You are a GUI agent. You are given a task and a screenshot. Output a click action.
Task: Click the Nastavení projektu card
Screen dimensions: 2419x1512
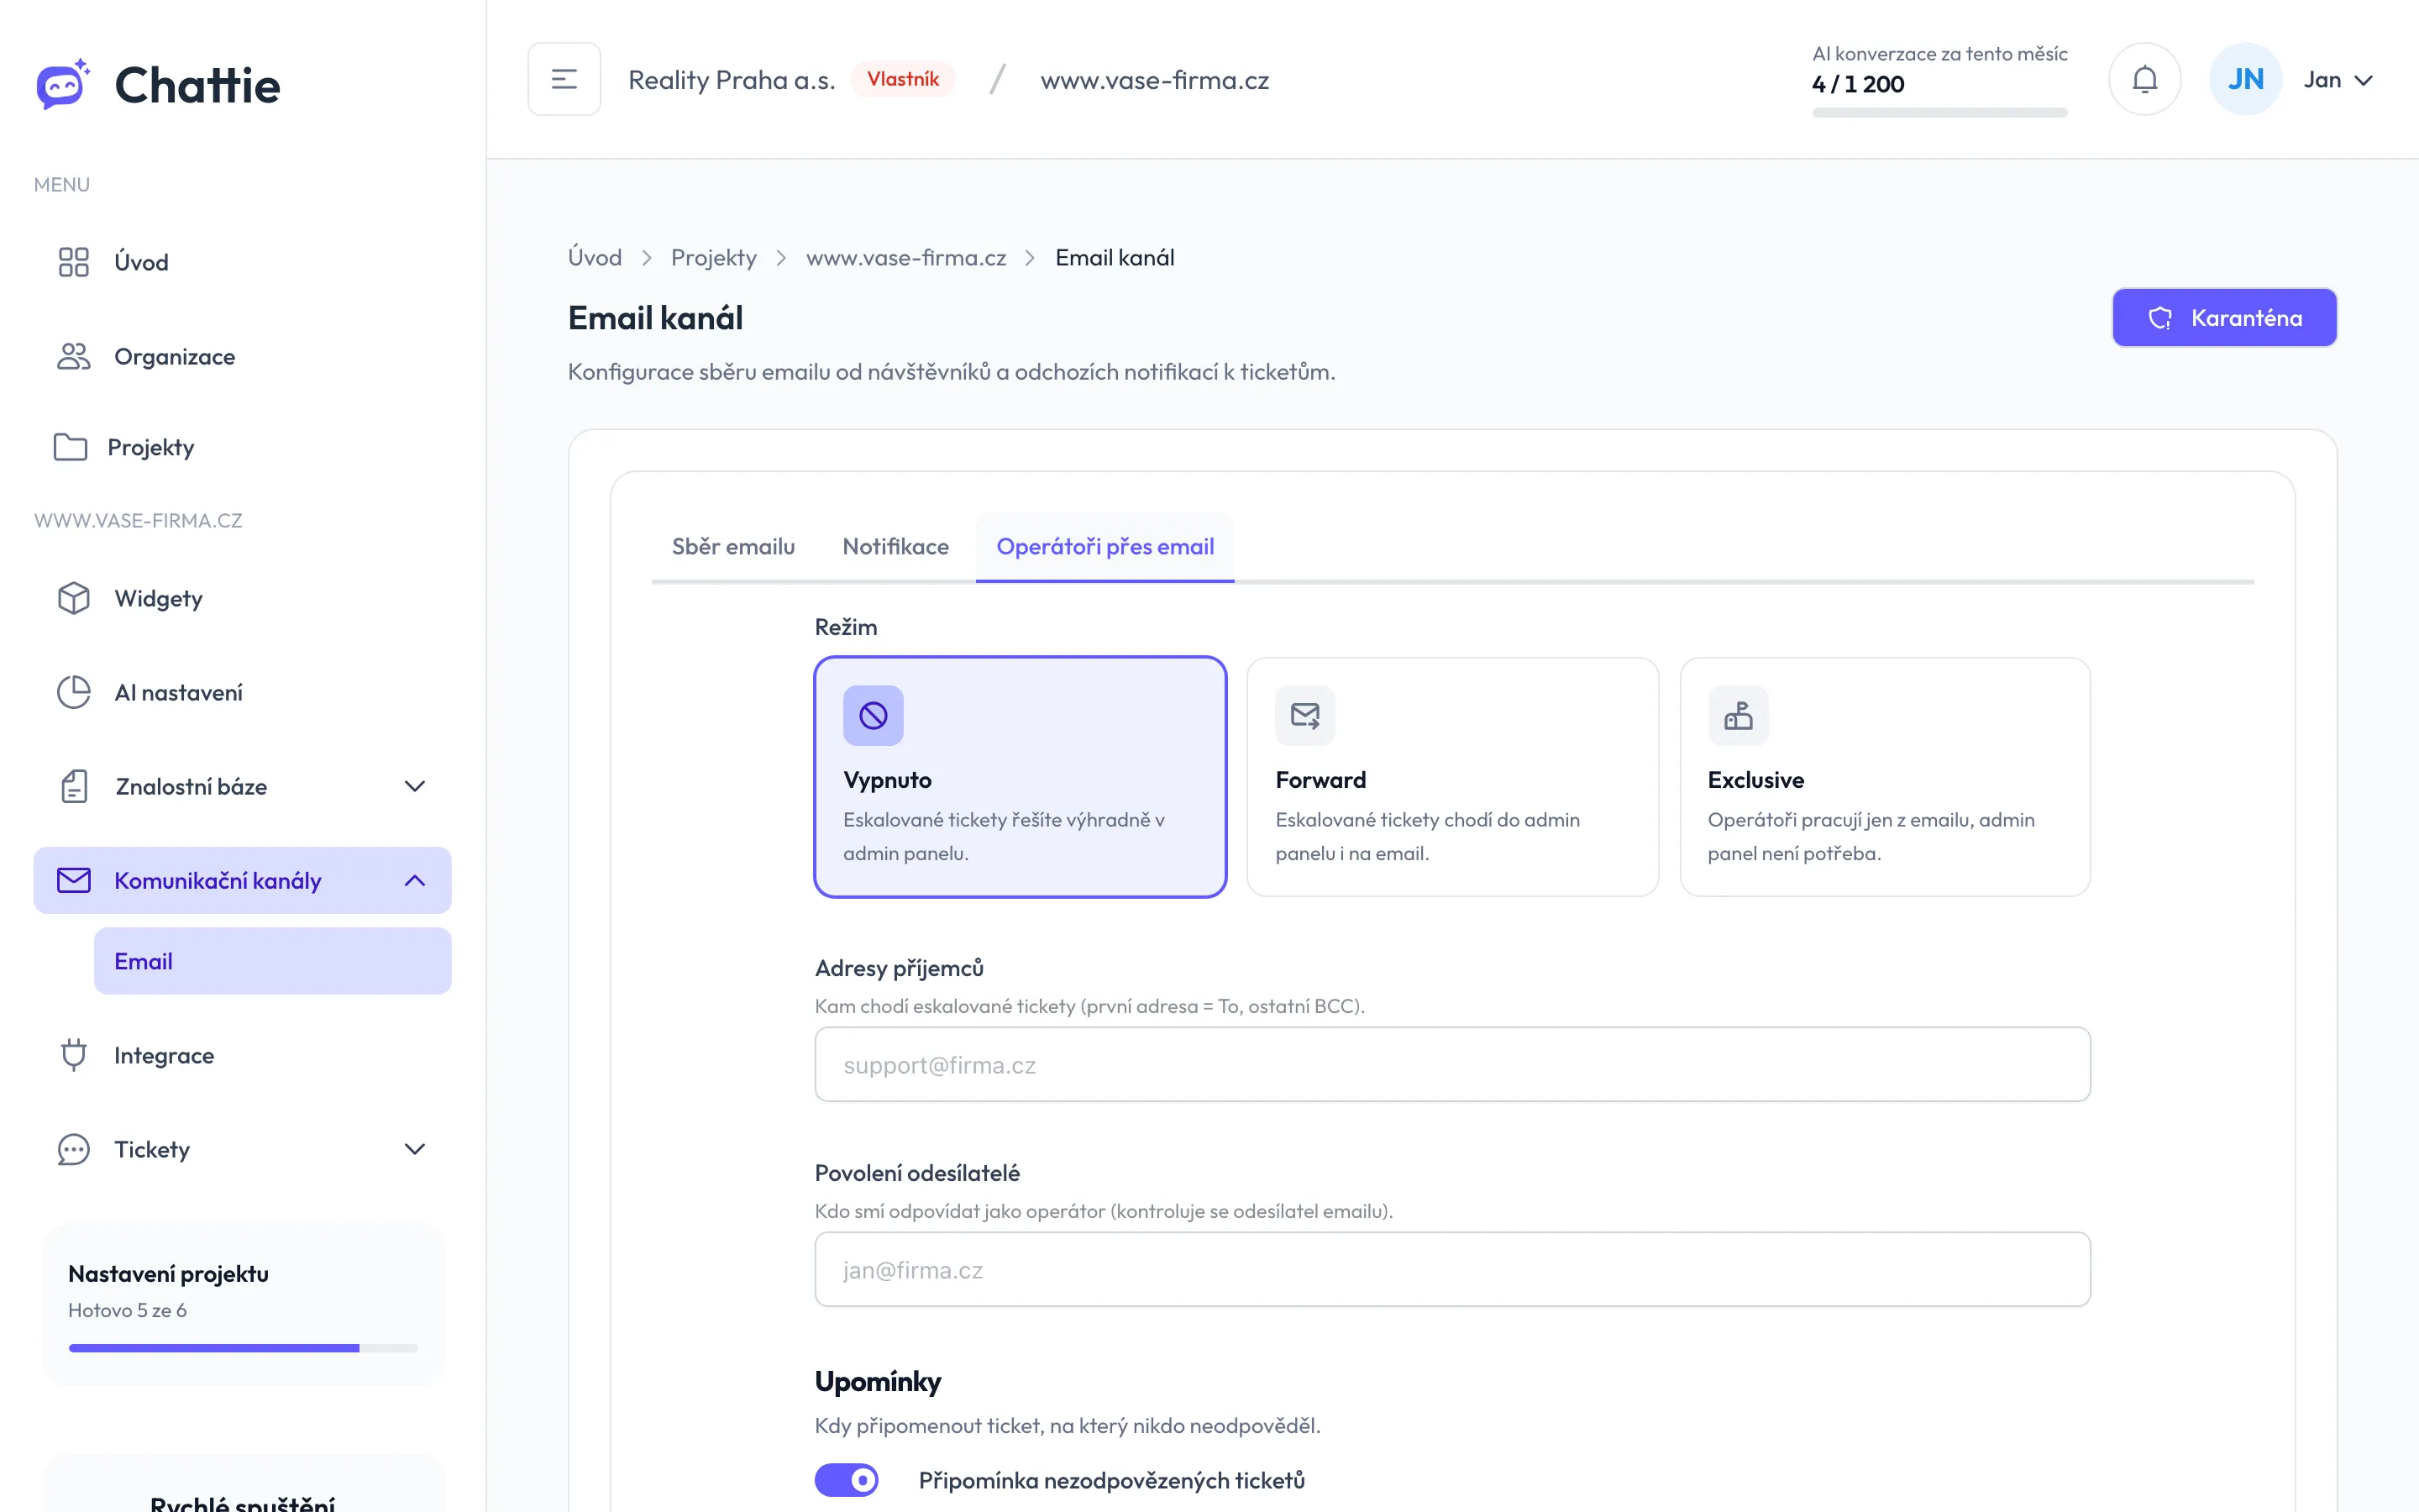[x=243, y=1304]
